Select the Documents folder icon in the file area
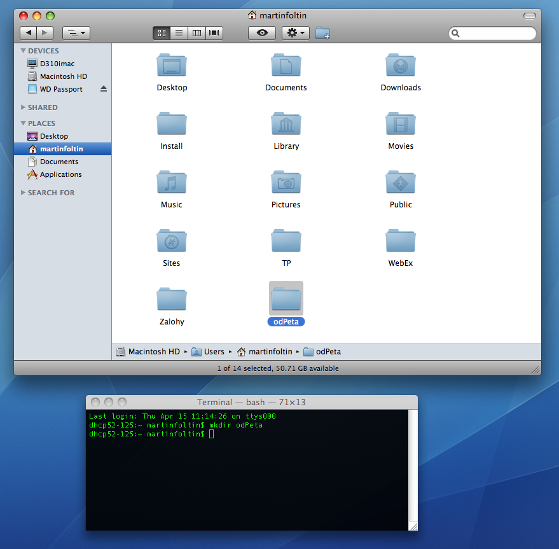 tap(286, 66)
